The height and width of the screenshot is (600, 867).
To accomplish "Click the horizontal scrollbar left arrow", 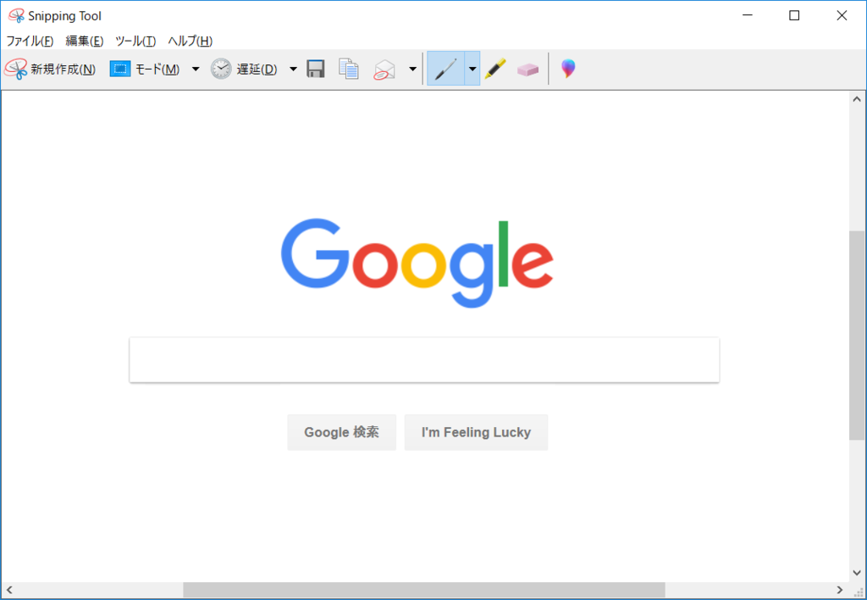I will click(9, 590).
